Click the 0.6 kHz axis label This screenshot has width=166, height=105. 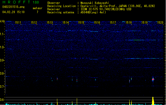(2, 100)
